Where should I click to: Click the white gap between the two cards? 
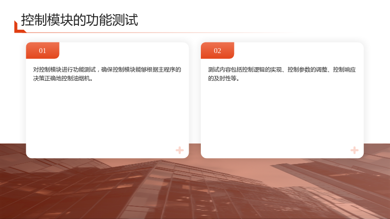(195, 99)
